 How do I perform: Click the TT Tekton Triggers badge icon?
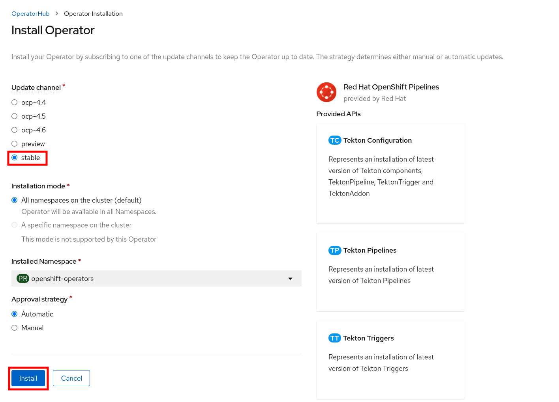pyautogui.click(x=335, y=338)
